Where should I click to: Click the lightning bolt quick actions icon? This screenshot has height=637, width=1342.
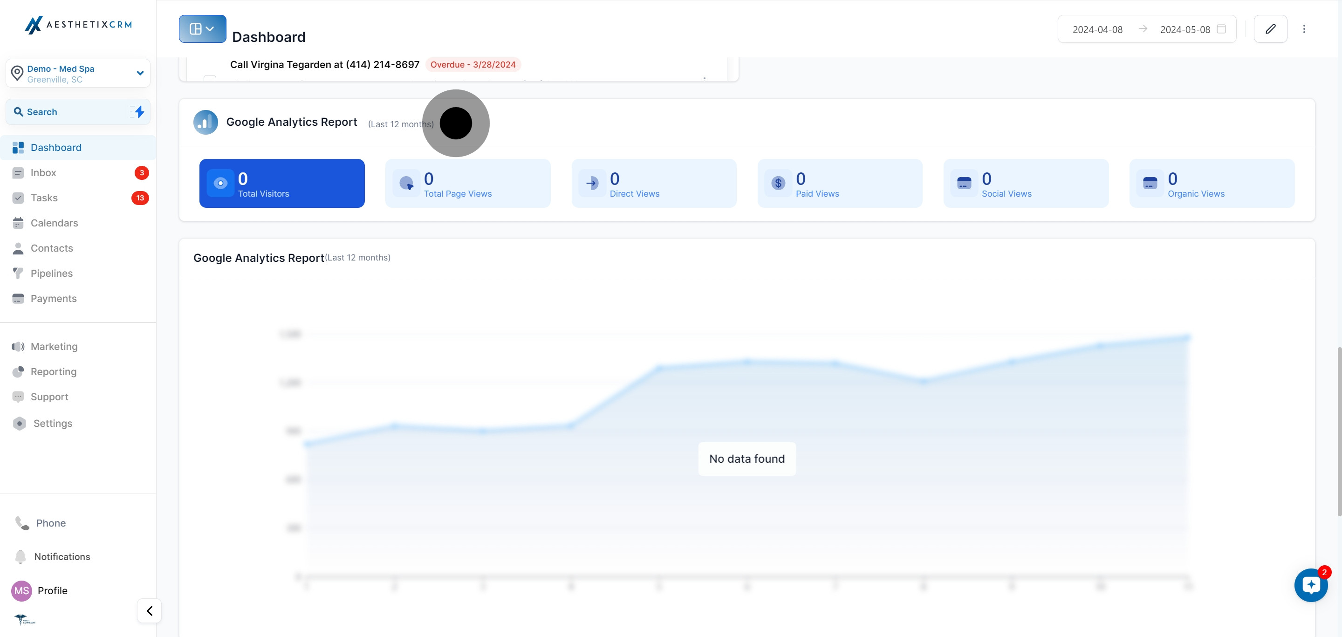coord(139,111)
